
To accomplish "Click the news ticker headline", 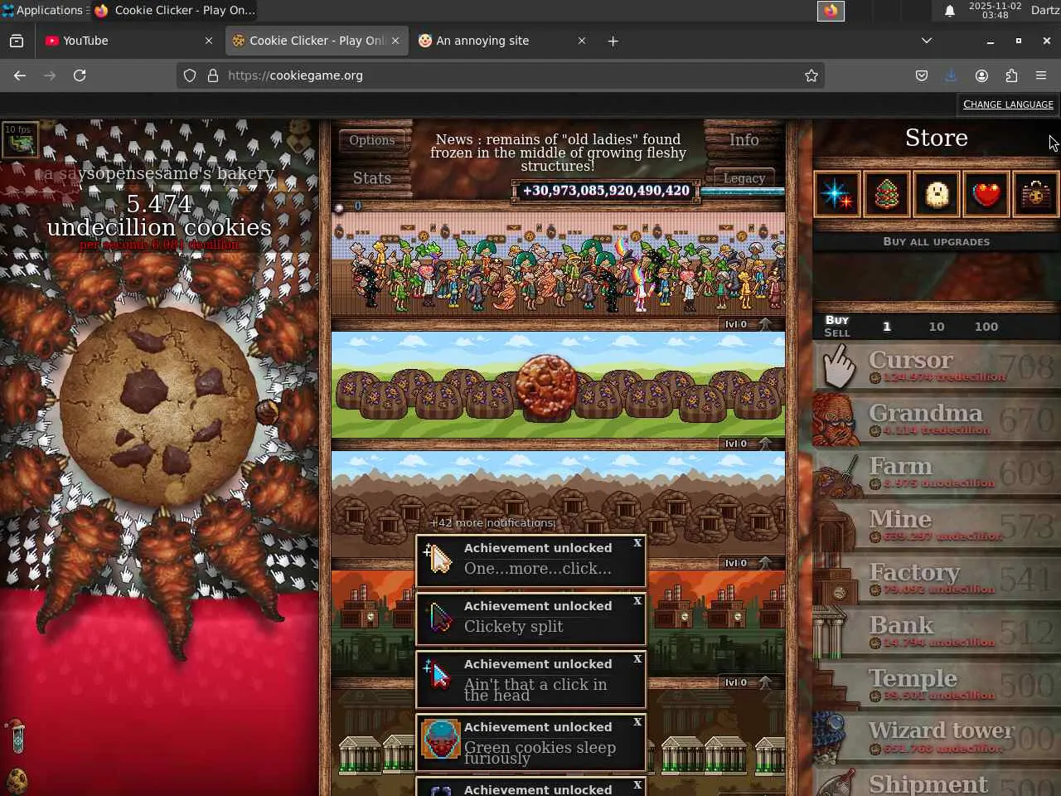I will [558, 153].
